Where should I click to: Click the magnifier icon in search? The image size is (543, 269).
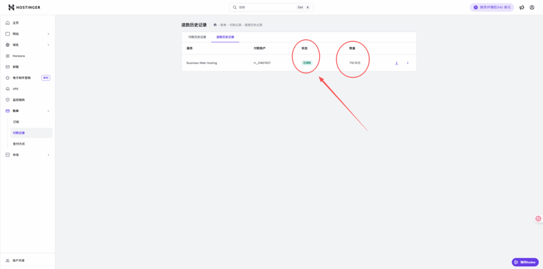234,7
